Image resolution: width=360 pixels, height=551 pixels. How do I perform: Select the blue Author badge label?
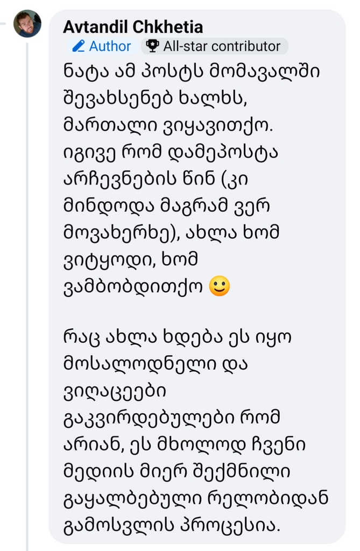coord(110,46)
